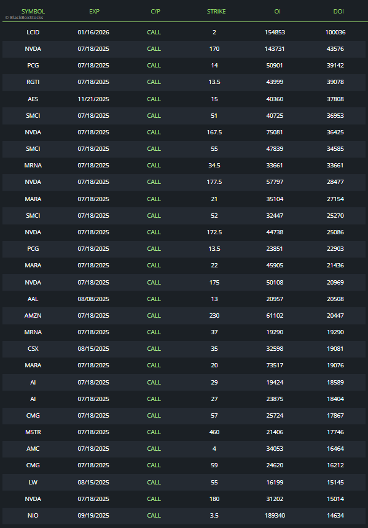Click OI value 154853
Screen dimensions: 368x528
tap(275, 33)
